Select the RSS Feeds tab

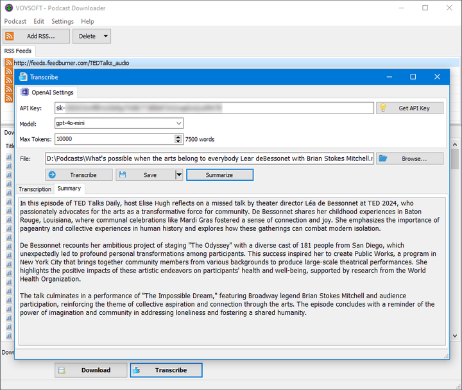tap(18, 51)
